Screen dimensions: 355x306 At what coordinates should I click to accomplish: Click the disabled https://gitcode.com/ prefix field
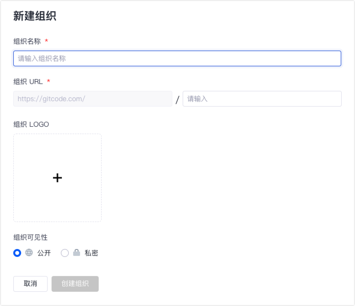(93, 99)
